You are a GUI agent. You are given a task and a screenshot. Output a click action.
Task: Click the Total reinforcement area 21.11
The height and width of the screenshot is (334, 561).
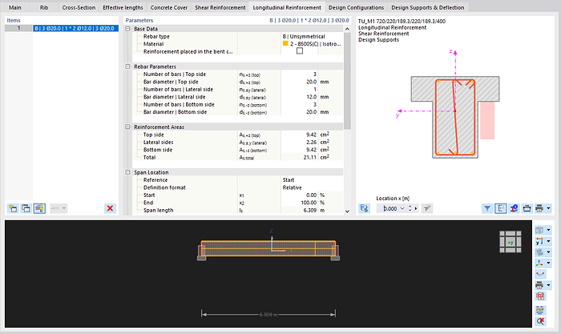[x=310, y=157]
